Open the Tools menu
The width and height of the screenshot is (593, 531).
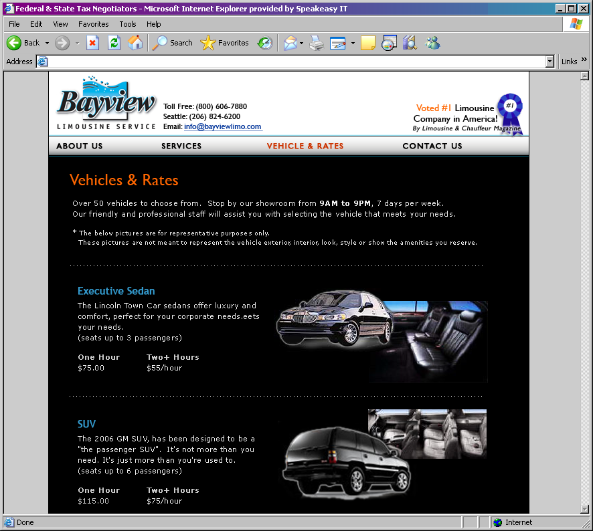click(x=128, y=24)
